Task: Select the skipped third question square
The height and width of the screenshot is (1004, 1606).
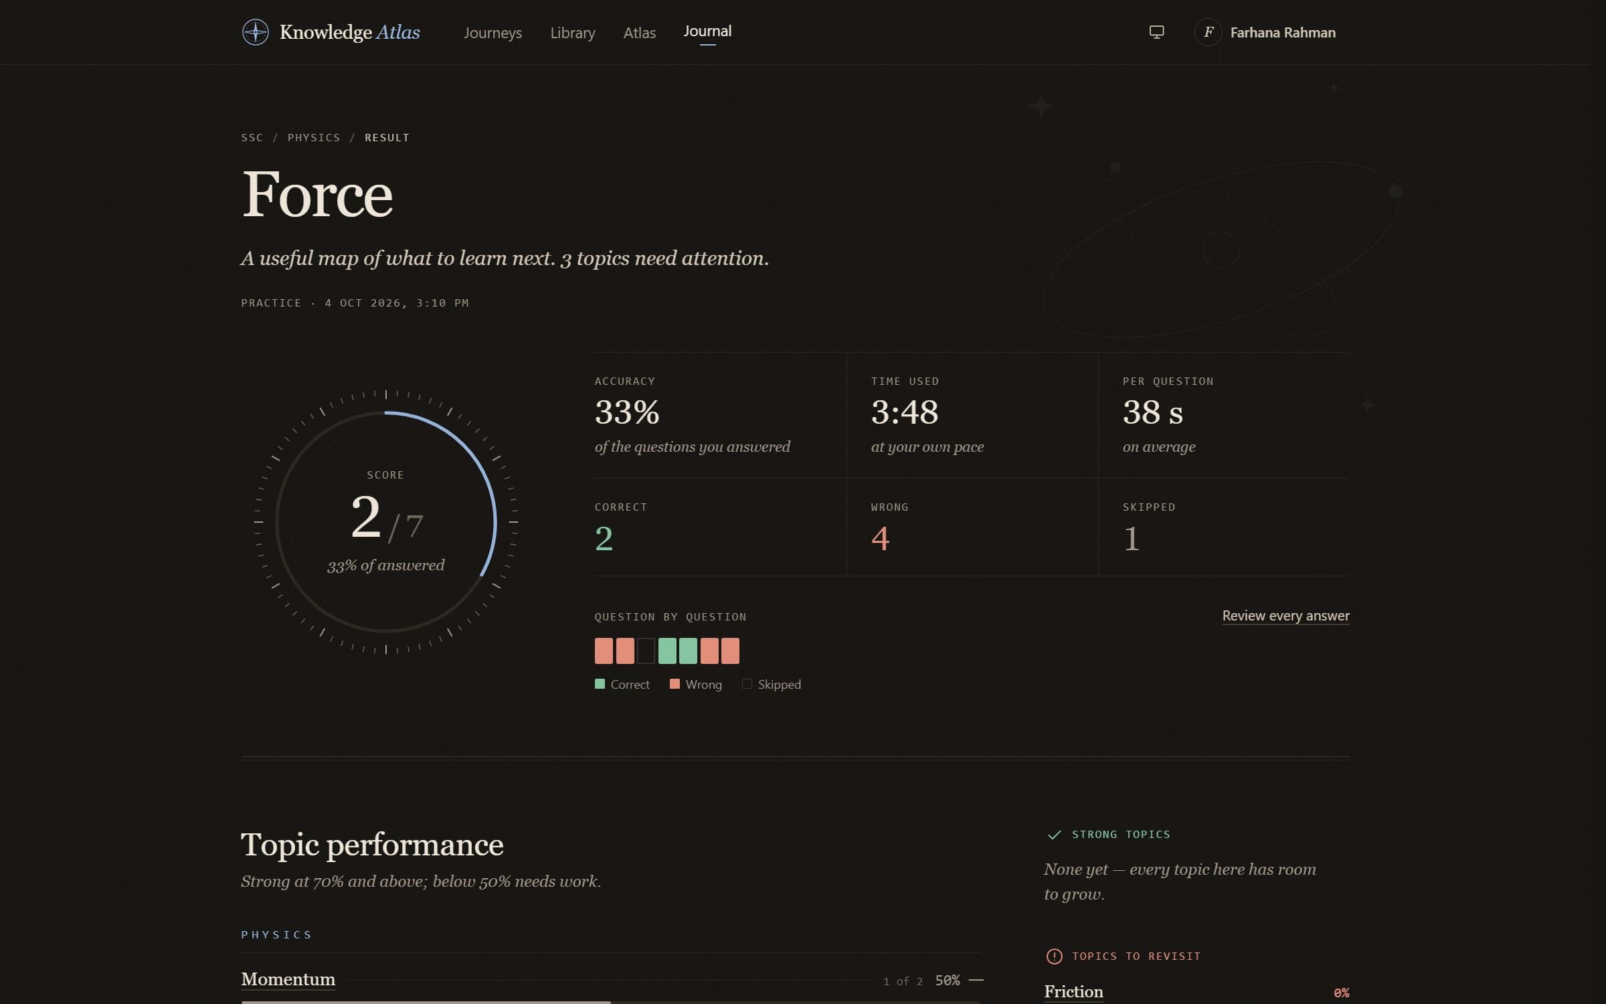Action: pos(646,651)
